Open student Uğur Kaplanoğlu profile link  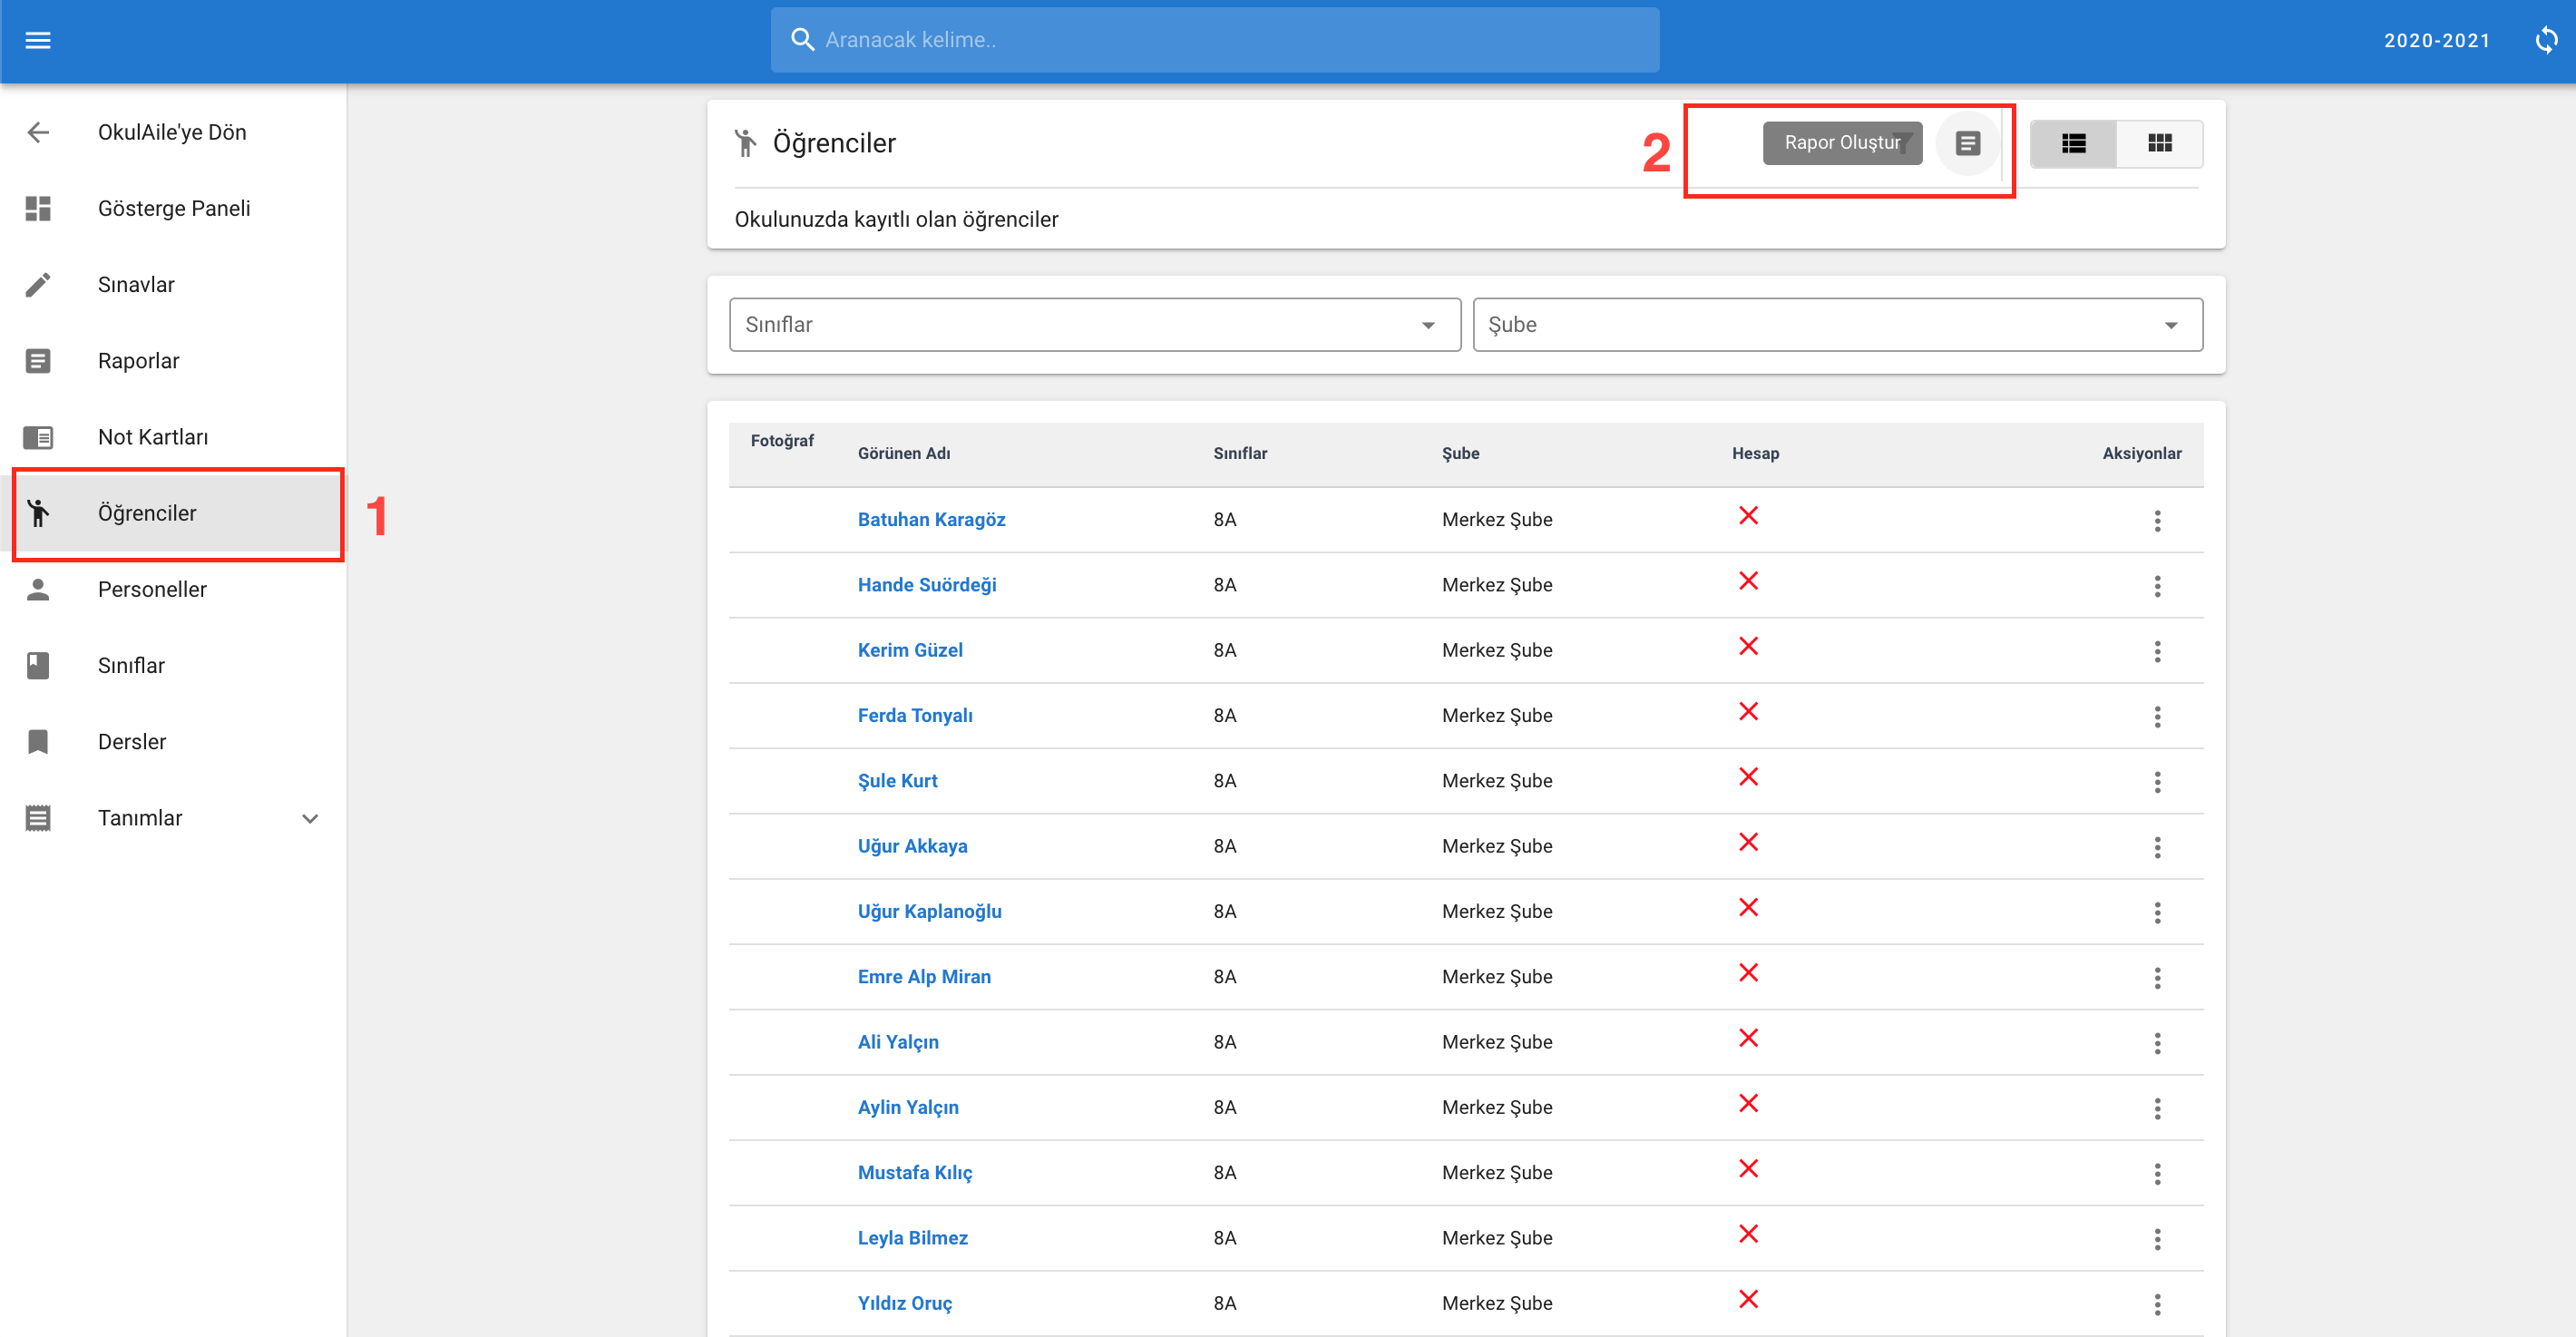coord(929,911)
